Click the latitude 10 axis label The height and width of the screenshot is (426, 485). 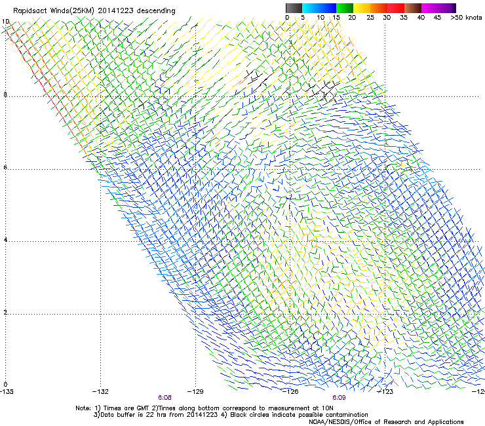tap(5, 22)
